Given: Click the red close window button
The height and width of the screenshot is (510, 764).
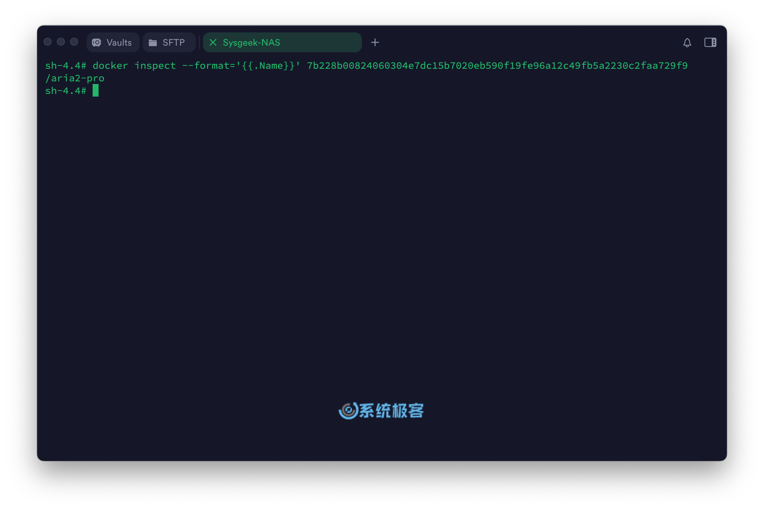Looking at the screenshot, I should [48, 42].
